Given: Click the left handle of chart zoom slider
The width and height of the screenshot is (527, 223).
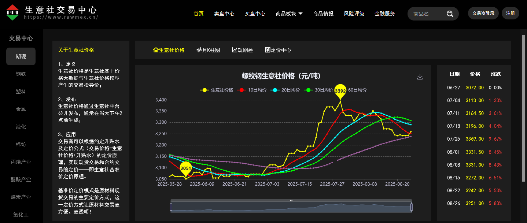Looking at the screenshot, I should coord(171,207).
